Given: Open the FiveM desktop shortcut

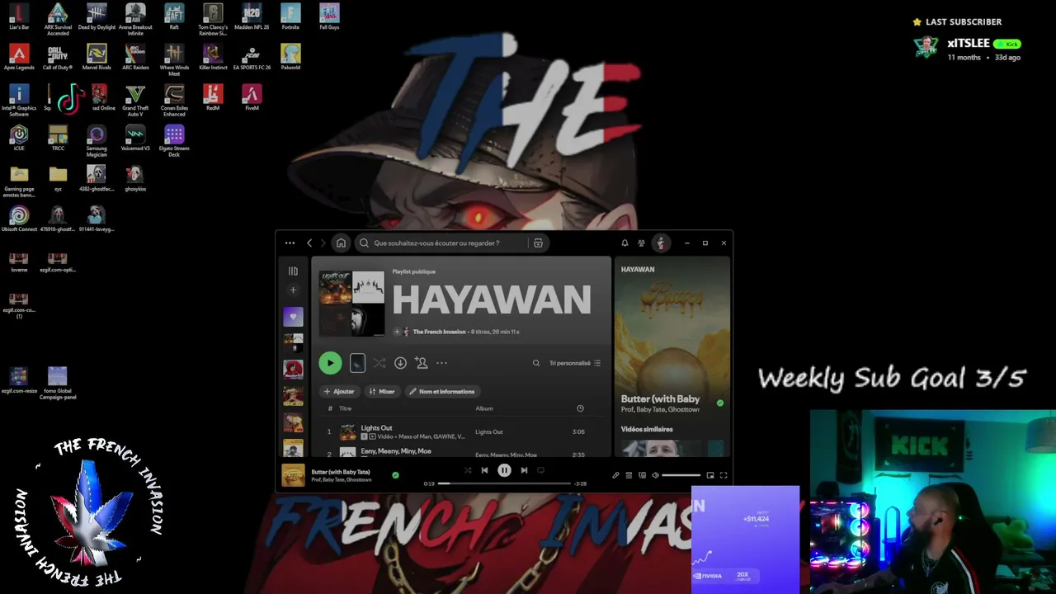Looking at the screenshot, I should pos(252,98).
